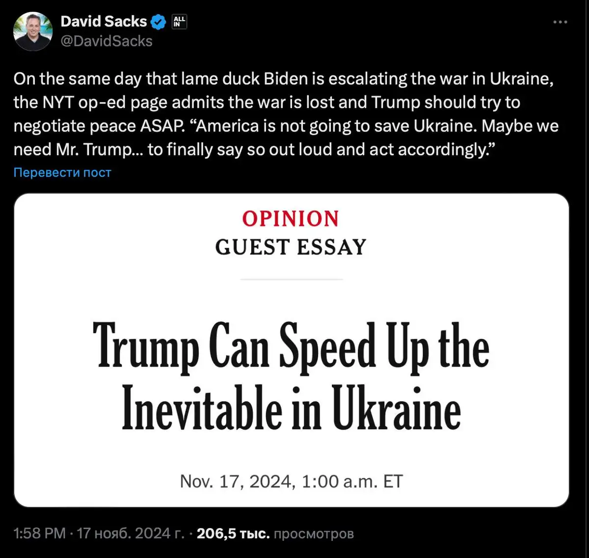Click the ALL IN affiliation badge
The height and width of the screenshot is (558, 589).
point(178,22)
